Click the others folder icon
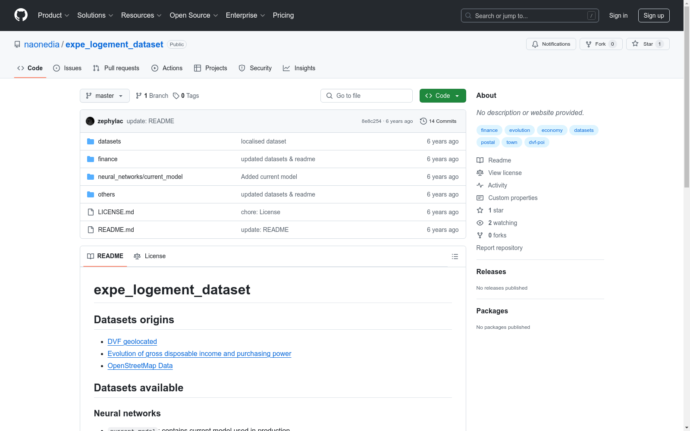Screen dimensions: 690x431 click(x=91, y=194)
